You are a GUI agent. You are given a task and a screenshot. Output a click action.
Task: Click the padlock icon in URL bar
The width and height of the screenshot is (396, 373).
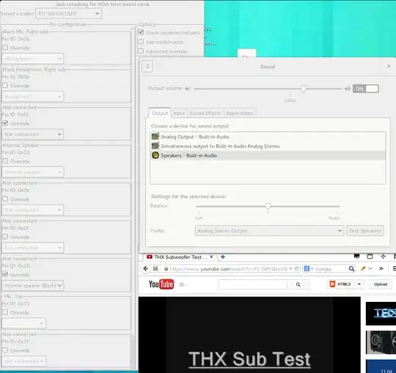click(x=166, y=269)
